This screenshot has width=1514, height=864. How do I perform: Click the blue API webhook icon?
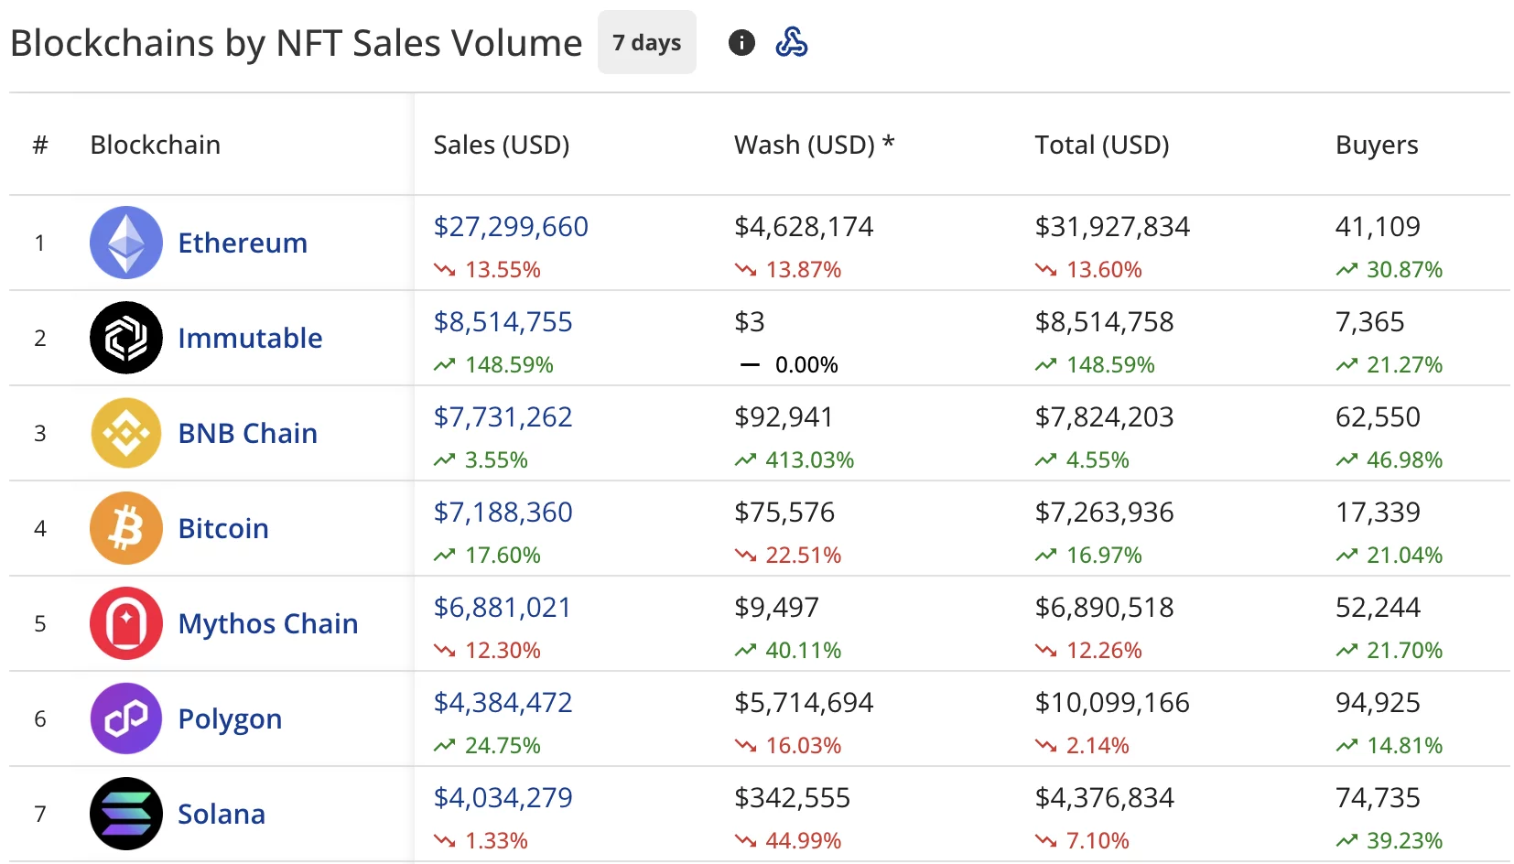[793, 42]
